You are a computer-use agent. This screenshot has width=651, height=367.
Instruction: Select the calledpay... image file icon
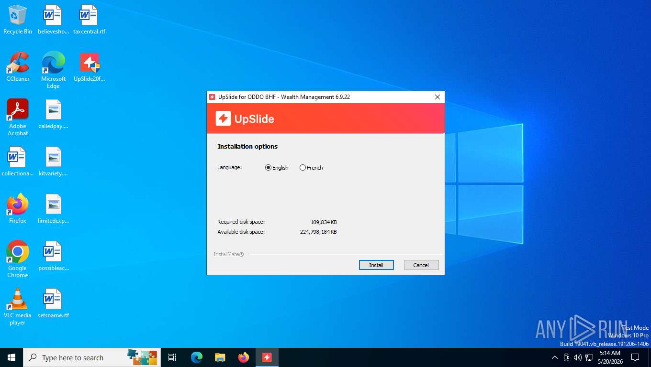tap(53, 115)
